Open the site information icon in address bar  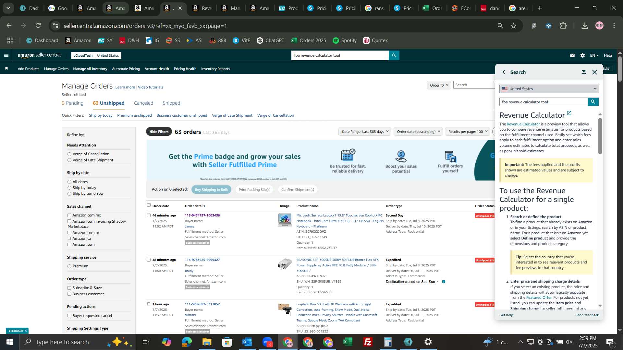(x=56, y=26)
